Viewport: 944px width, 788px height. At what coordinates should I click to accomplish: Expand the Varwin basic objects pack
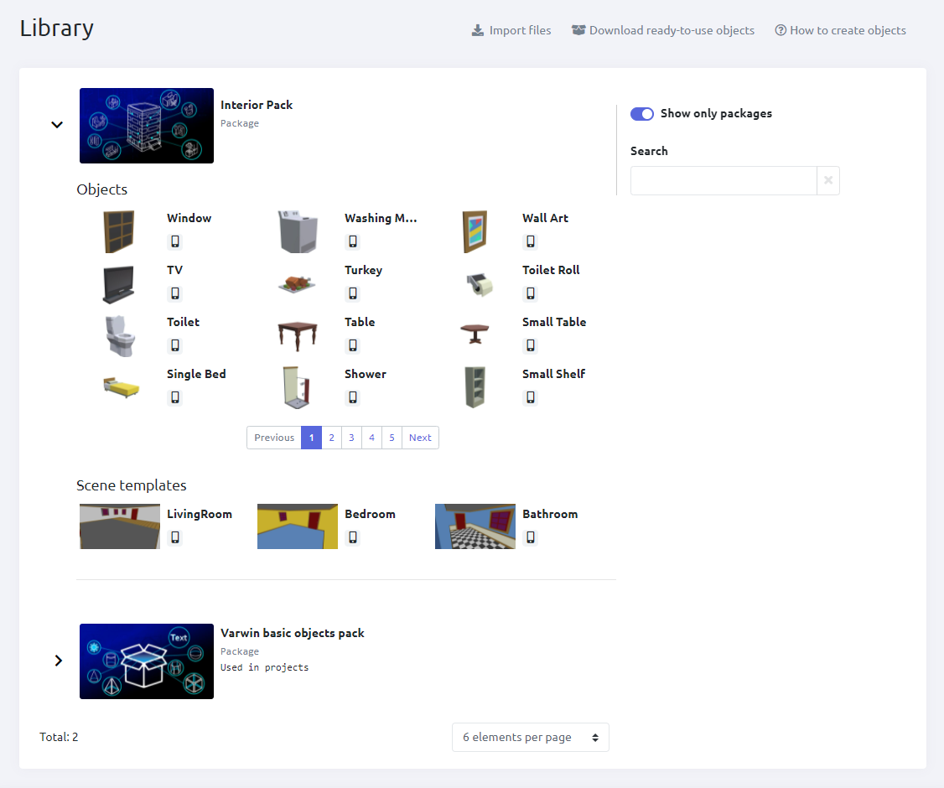(x=58, y=661)
